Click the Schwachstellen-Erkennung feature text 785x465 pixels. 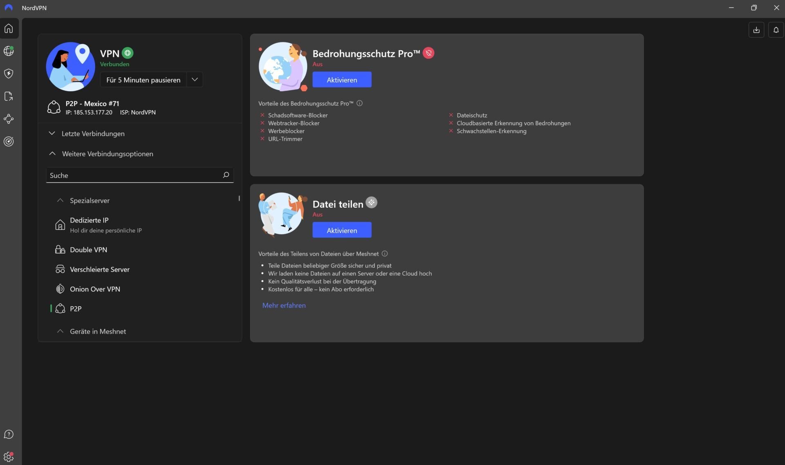point(491,131)
